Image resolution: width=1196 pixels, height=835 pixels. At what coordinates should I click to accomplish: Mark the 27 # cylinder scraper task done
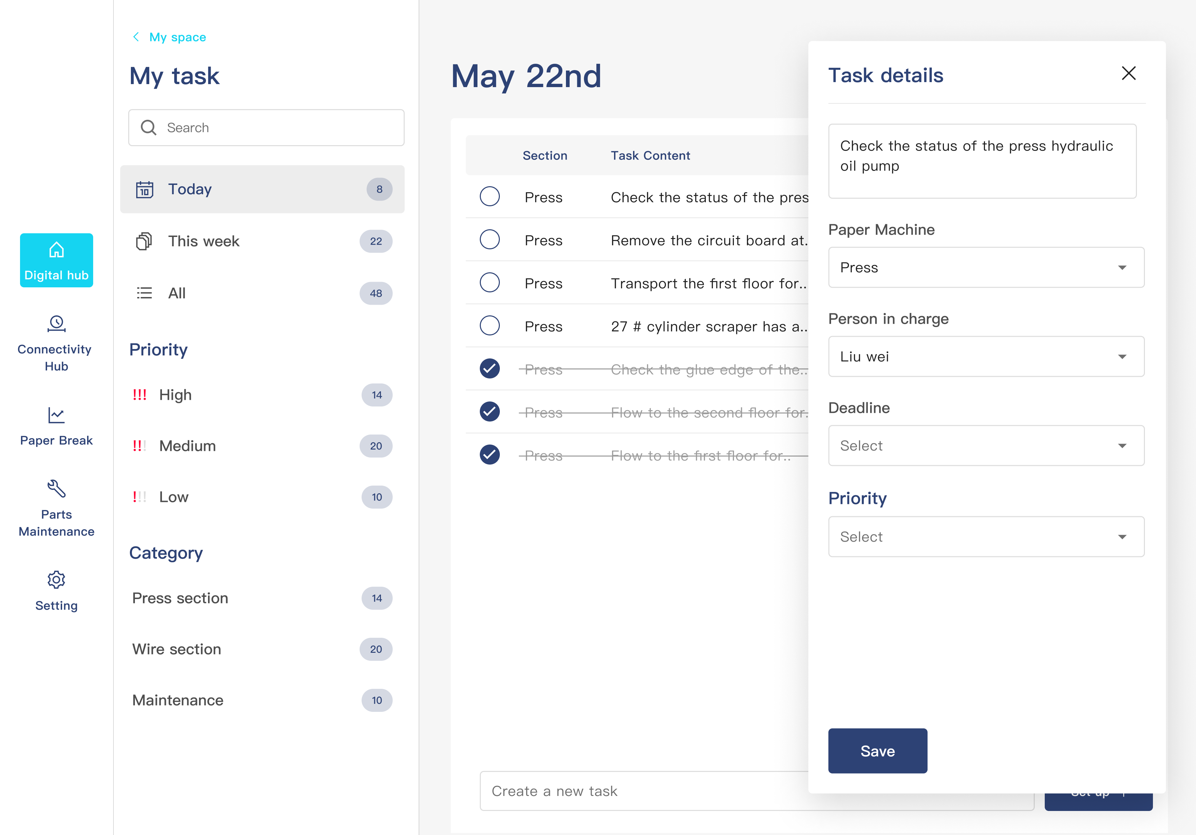(x=489, y=326)
